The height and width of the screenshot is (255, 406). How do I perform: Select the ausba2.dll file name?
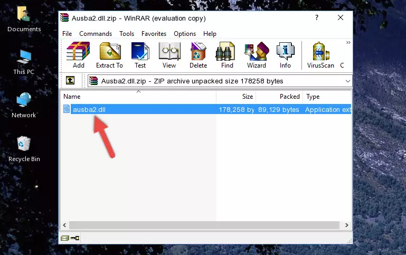pyautogui.click(x=89, y=109)
